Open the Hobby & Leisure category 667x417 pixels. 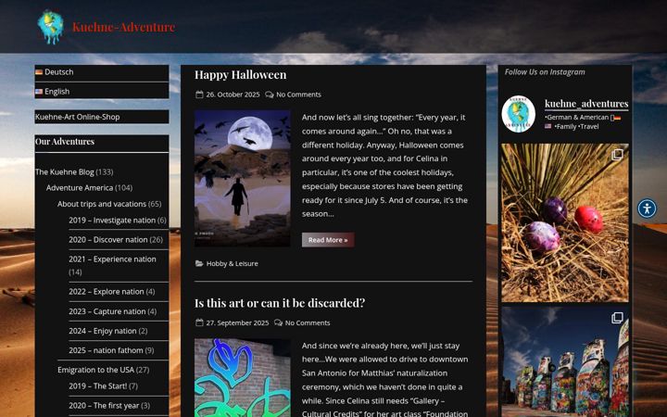pyautogui.click(x=233, y=263)
